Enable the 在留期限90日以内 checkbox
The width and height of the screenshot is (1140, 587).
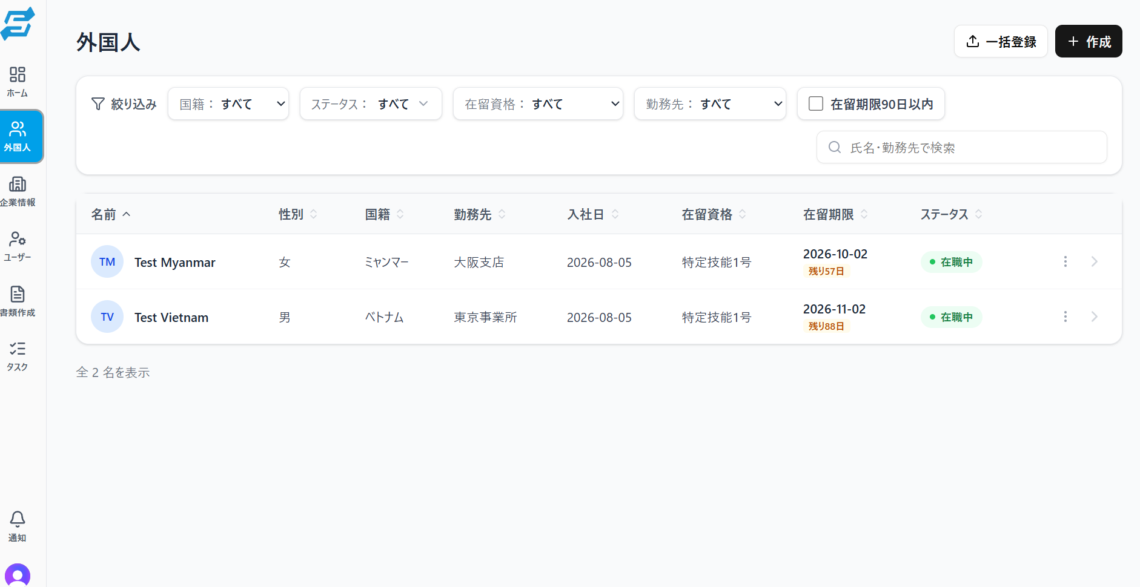pos(816,103)
